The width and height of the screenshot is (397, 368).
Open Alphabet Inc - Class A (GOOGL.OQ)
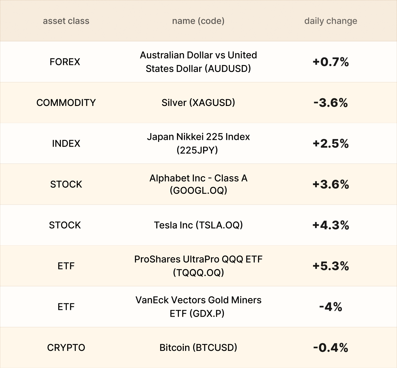coord(198,184)
